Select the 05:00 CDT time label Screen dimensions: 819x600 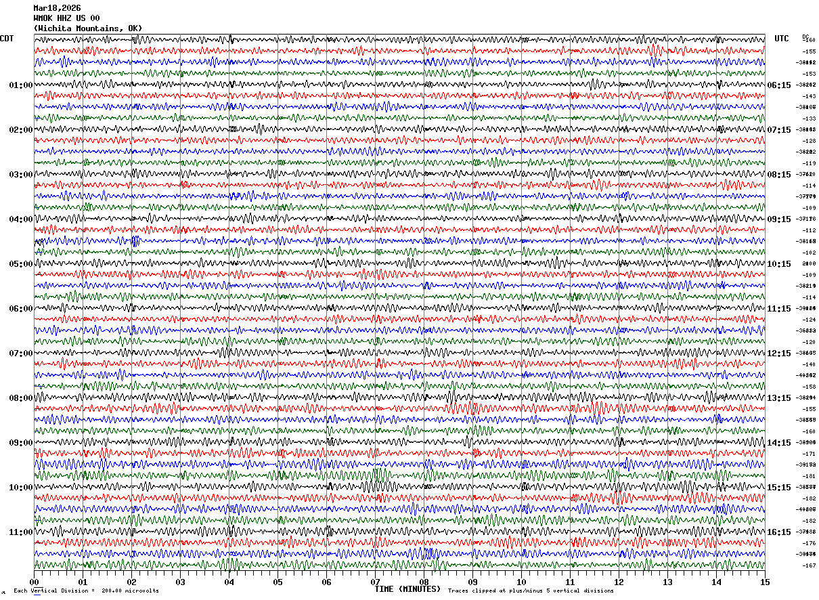click(x=21, y=264)
